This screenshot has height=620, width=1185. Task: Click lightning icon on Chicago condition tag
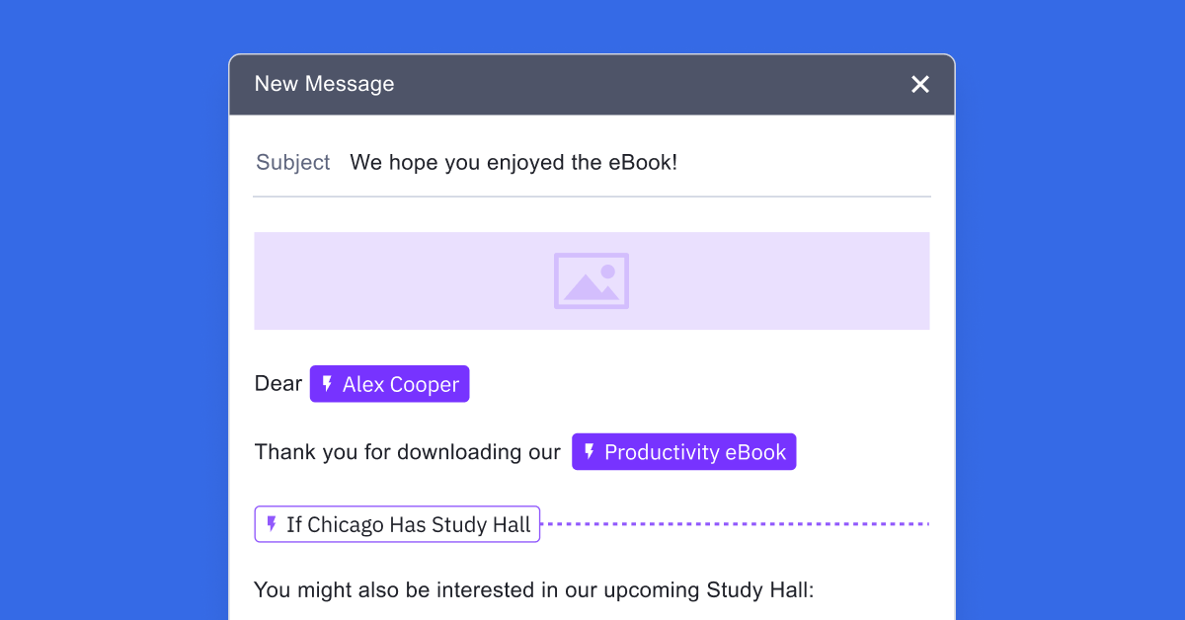tap(272, 524)
